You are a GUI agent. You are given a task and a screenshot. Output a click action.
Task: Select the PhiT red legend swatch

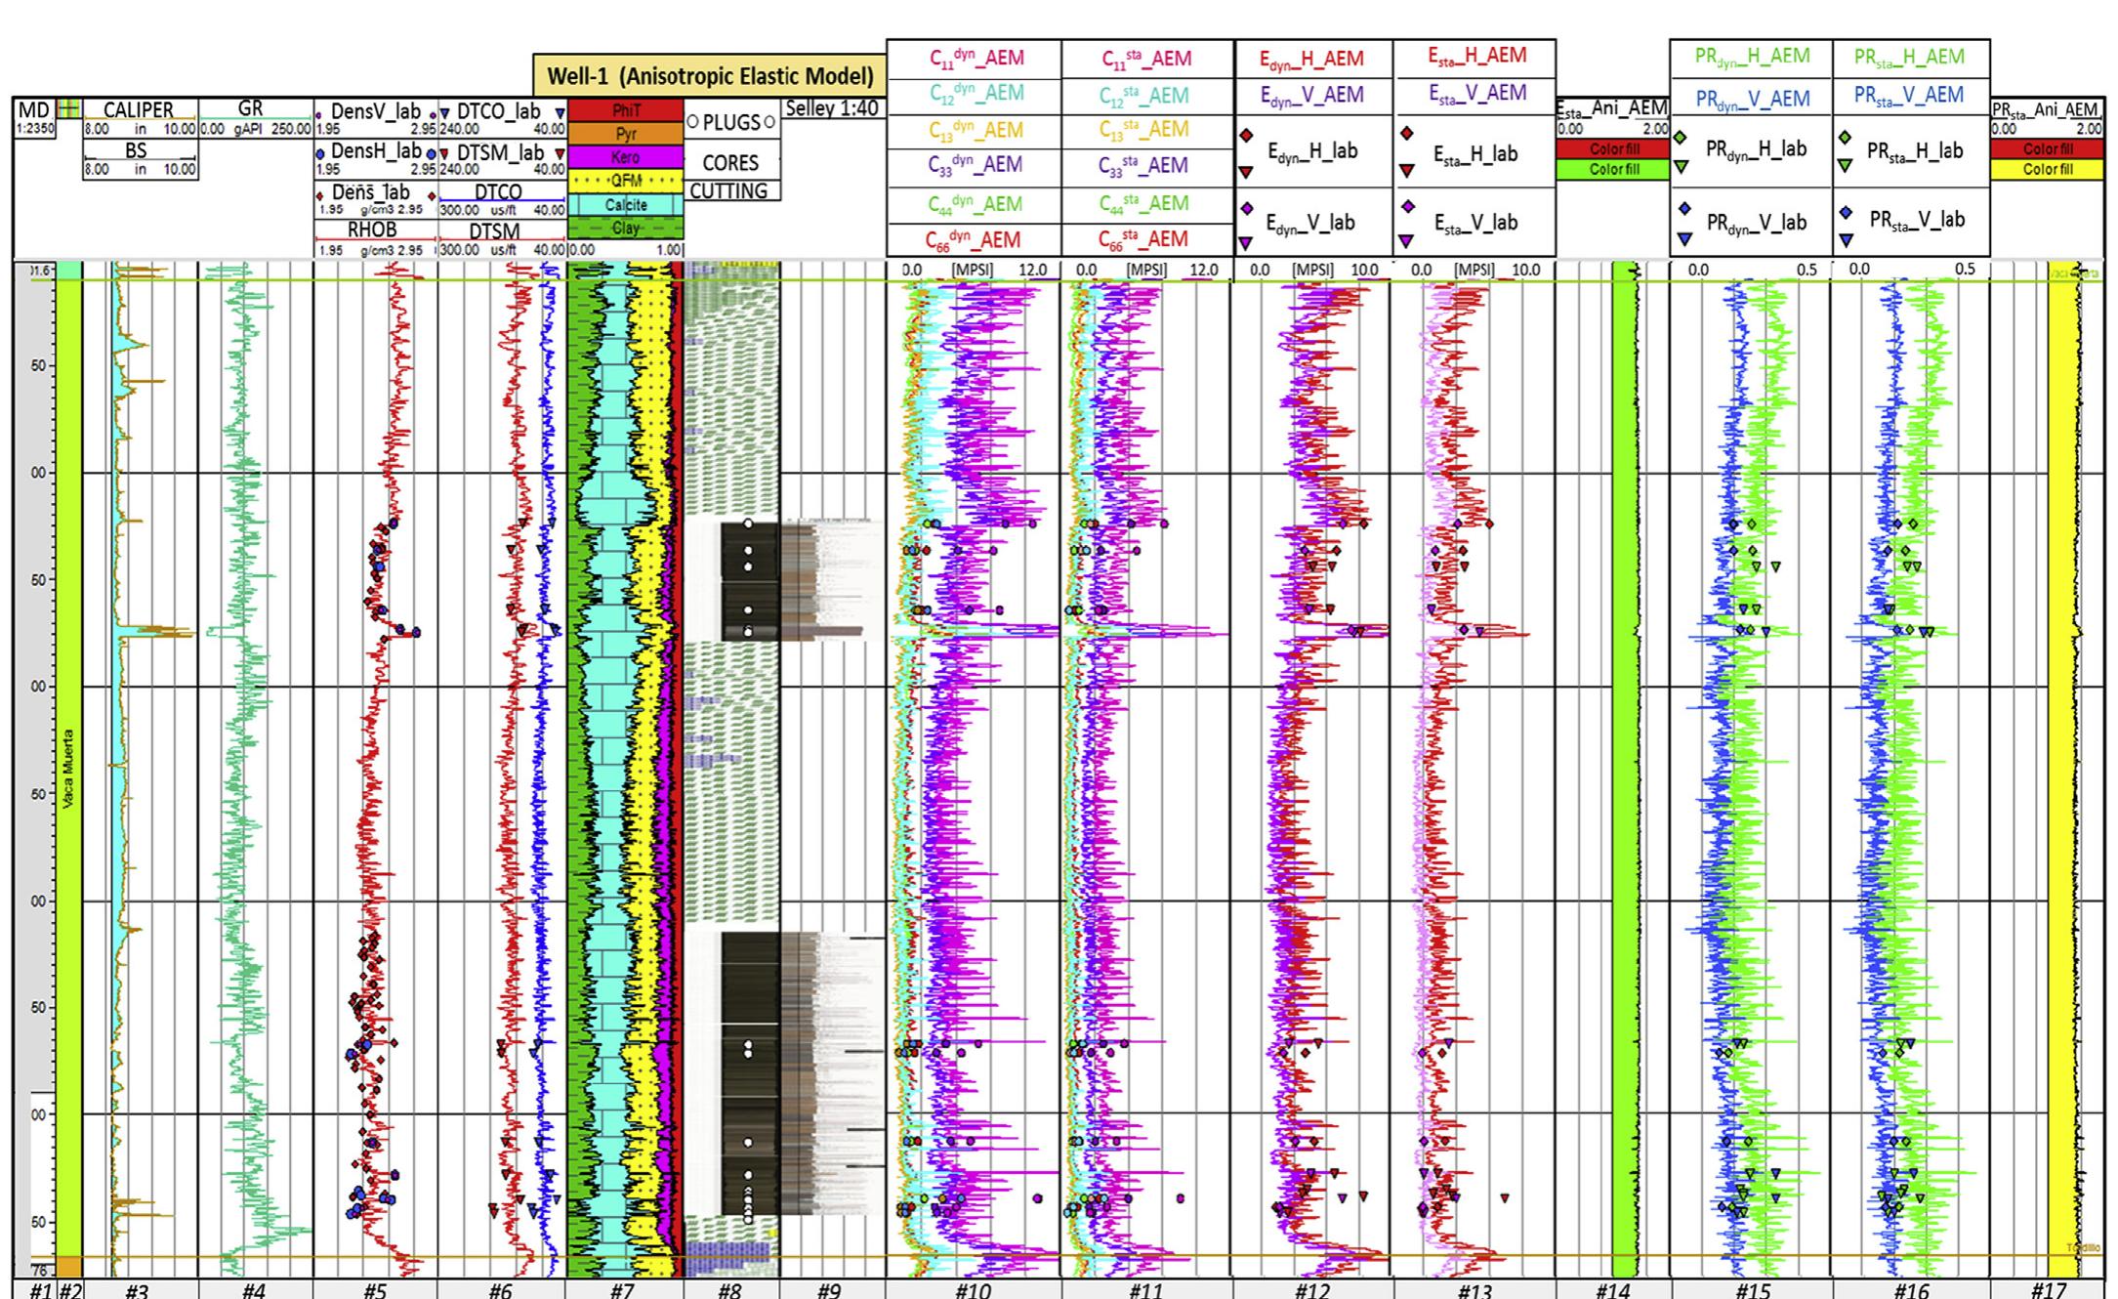coord(625,110)
